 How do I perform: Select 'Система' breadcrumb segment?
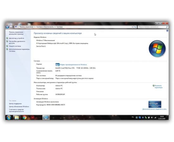coord(59,27)
